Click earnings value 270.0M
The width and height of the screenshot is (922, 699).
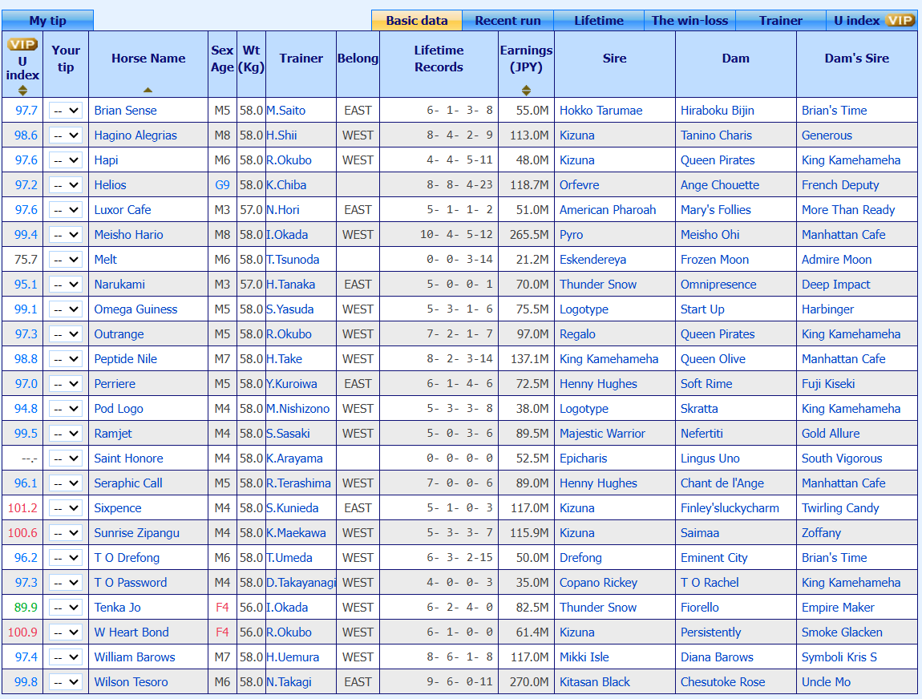tap(529, 682)
